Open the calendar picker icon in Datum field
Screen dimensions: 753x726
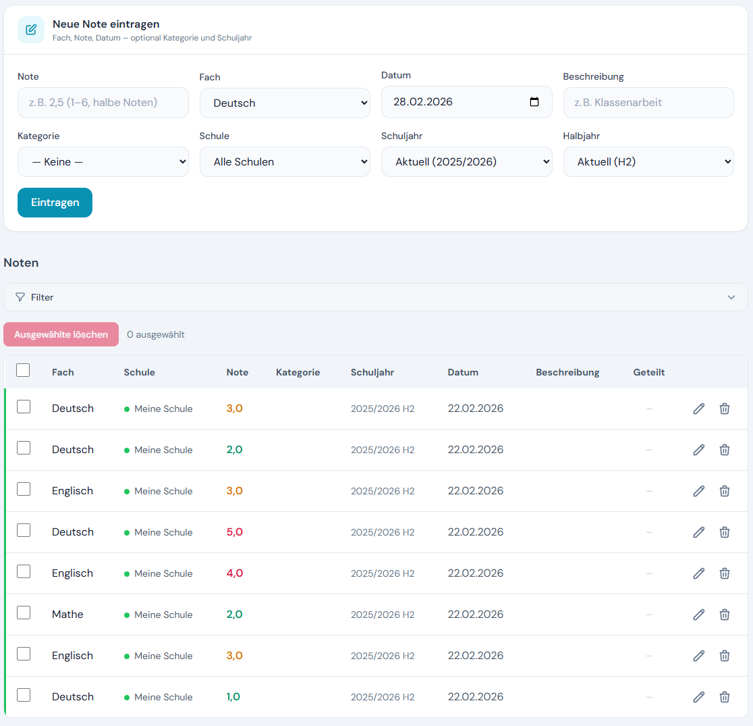(534, 102)
